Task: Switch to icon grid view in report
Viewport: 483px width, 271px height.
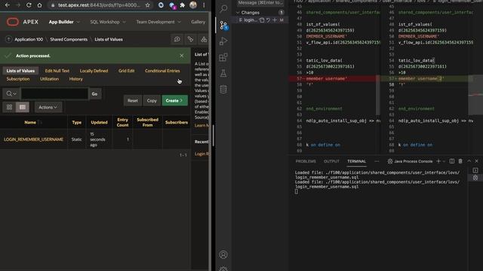Action: (9, 107)
